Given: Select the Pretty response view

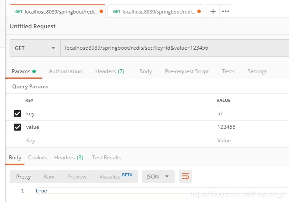Looking at the screenshot, I should coord(24,176).
